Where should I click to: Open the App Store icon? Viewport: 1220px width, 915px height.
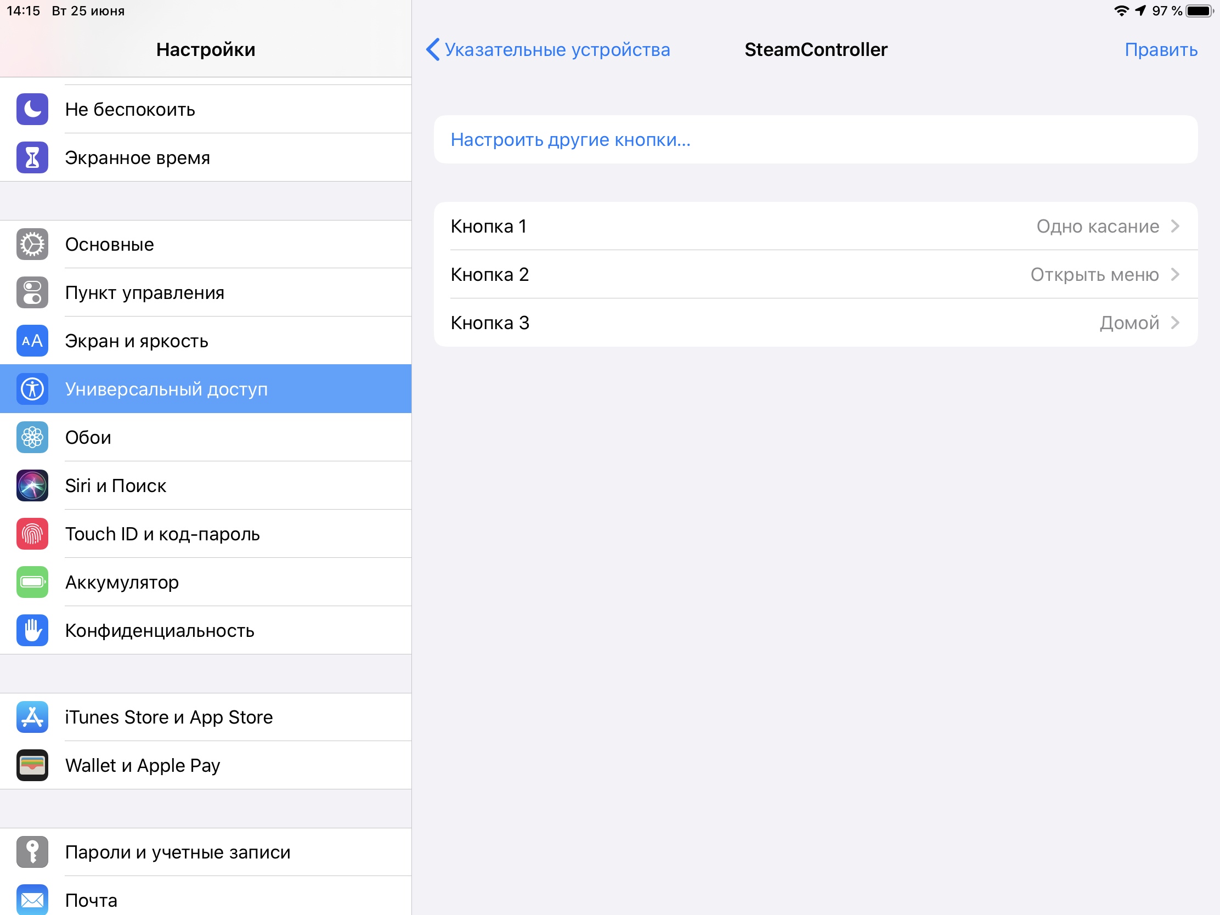pyautogui.click(x=32, y=717)
